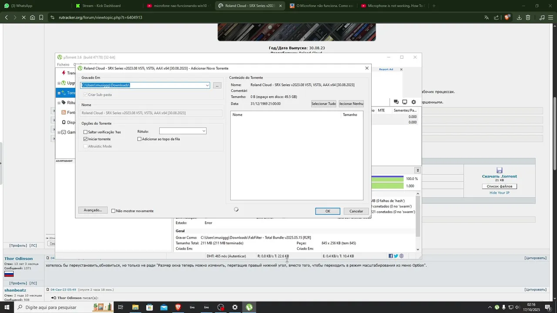557x313 pixels.
Task: Click the Nome torrent name field
Action: pyautogui.click(x=151, y=113)
